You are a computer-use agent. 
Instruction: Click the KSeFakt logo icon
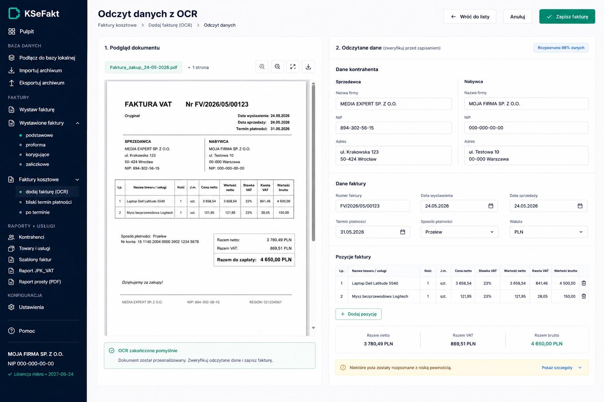click(x=14, y=13)
